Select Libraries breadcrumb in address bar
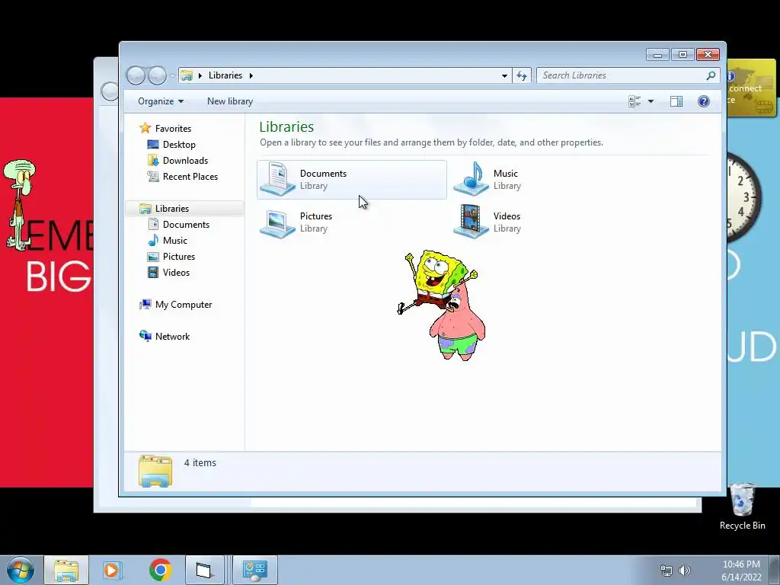This screenshot has height=585, width=780. 225,75
